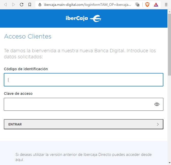Click the padlock site security icon
This screenshot has width=171, height=165.
(x=40, y=5)
